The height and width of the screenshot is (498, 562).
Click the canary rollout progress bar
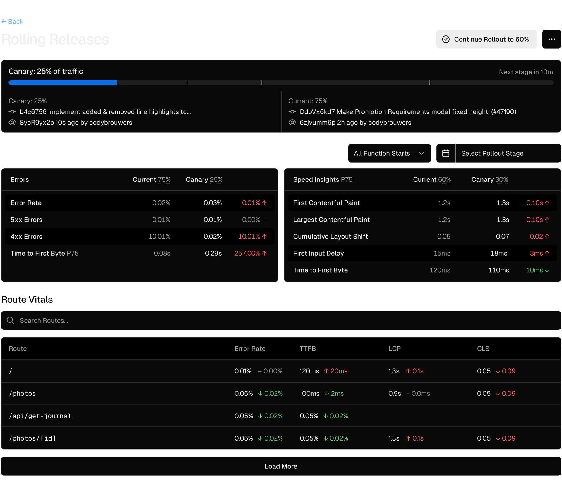(x=280, y=83)
